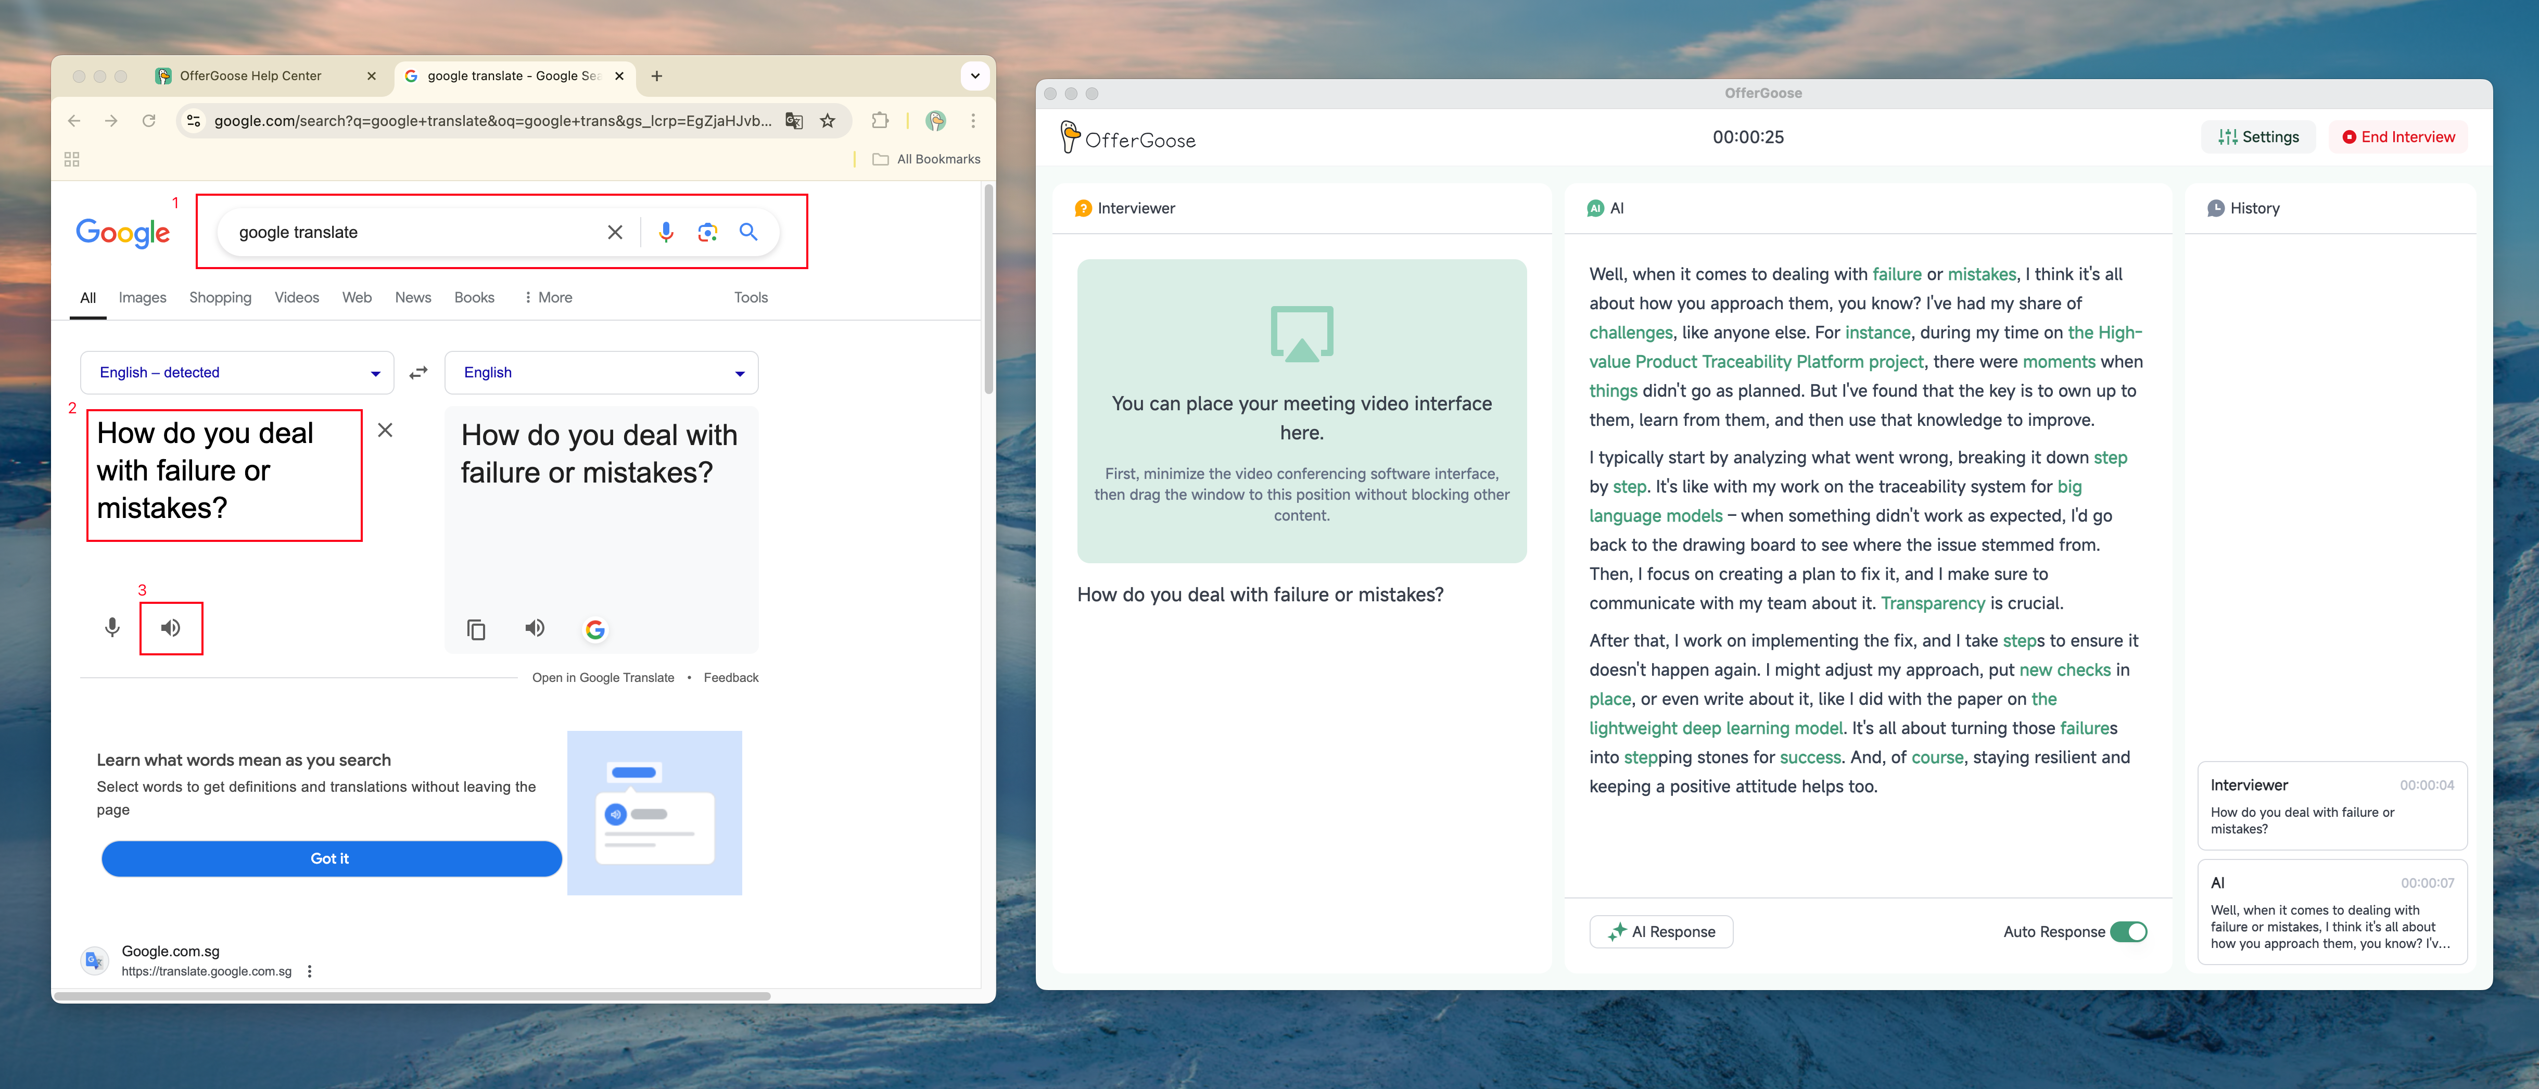Viewport: 2539px width, 1089px height.
Task: Search by image using camera icon
Action: 707,233
